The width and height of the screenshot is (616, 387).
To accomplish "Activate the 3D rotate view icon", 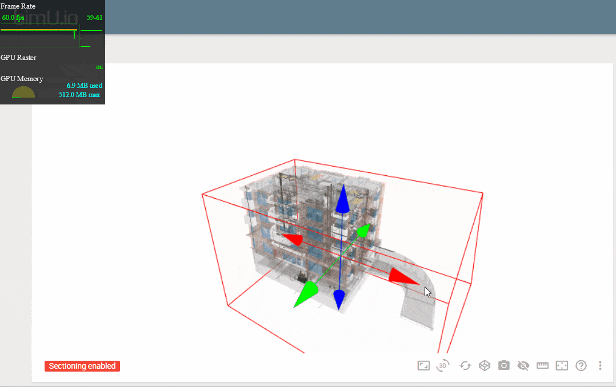I will coord(443,365).
